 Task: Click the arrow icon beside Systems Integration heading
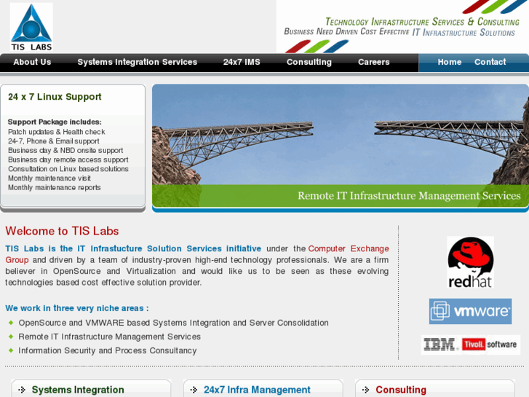click(x=22, y=390)
